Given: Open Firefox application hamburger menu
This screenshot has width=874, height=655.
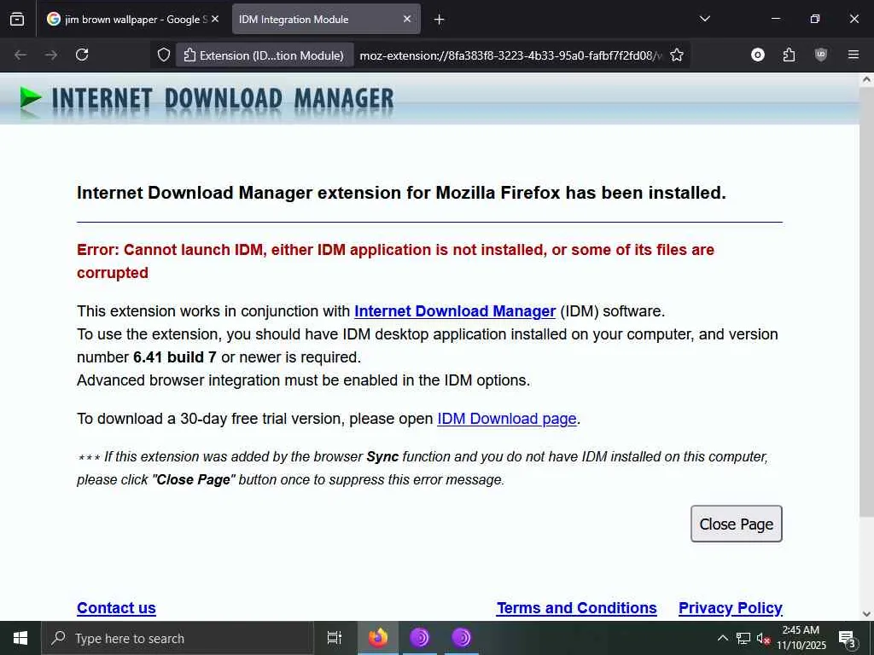Looking at the screenshot, I should tap(853, 55).
